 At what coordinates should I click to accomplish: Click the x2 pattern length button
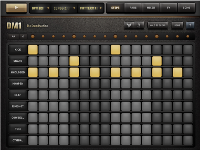[23, 36]
